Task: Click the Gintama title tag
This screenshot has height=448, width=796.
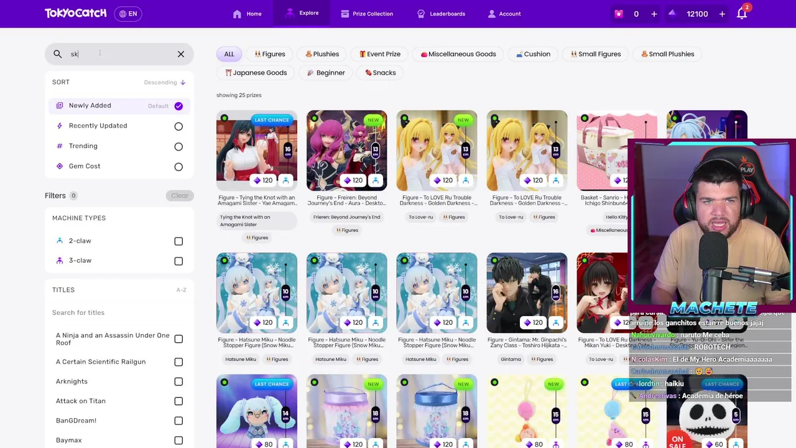Action: pos(511,359)
